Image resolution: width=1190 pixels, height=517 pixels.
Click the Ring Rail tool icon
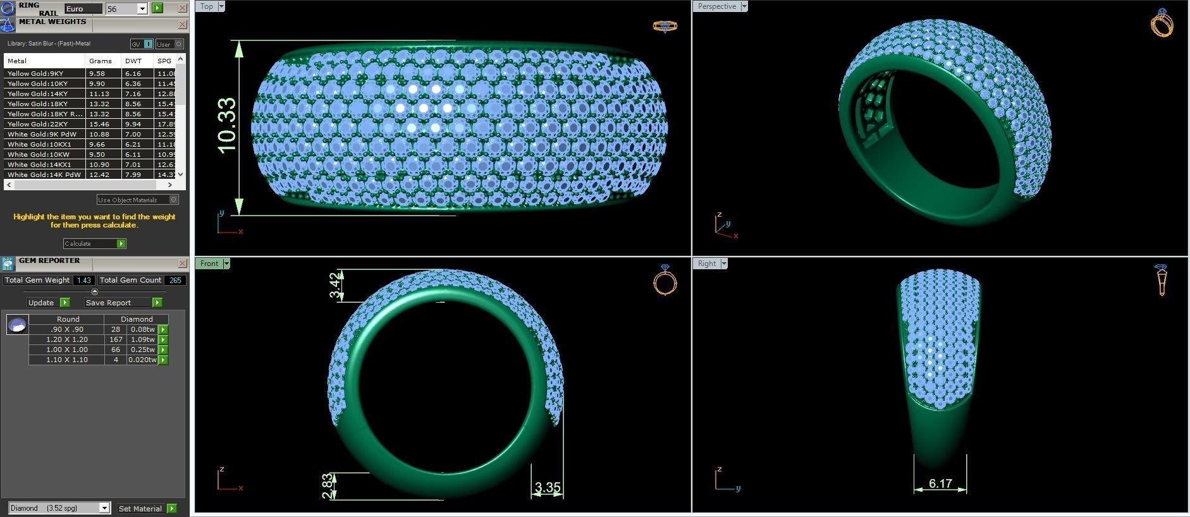(8, 8)
